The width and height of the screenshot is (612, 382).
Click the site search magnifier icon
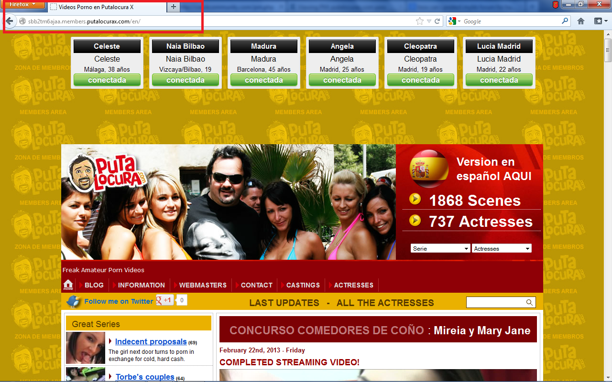(x=530, y=302)
